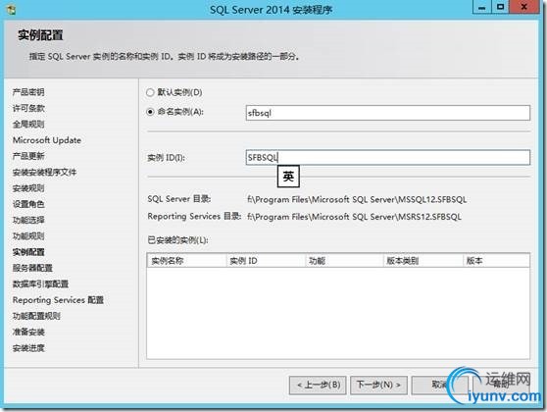Click the 版本类别 column header
Image resolution: width=547 pixels, height=412 pixels.
pyautogui.click(x=423, y=261)
